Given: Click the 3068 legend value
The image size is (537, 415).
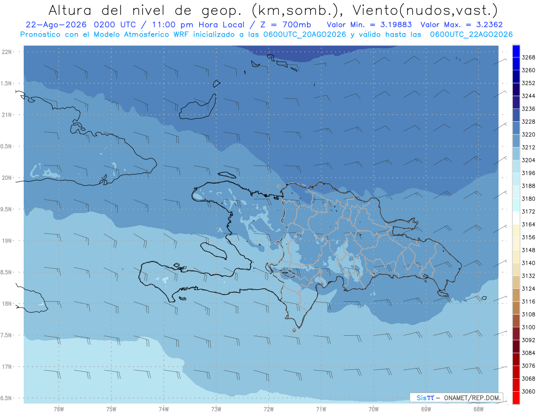Looking at the screenshot, I should point(528,379).
